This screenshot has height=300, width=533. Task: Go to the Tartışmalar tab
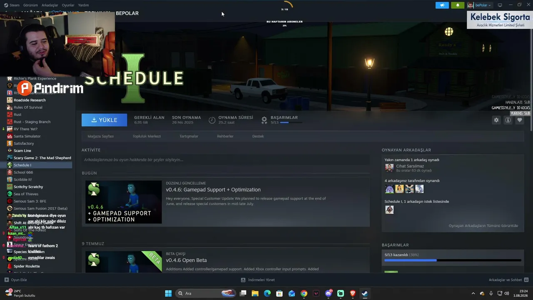[x=189, y=136]
